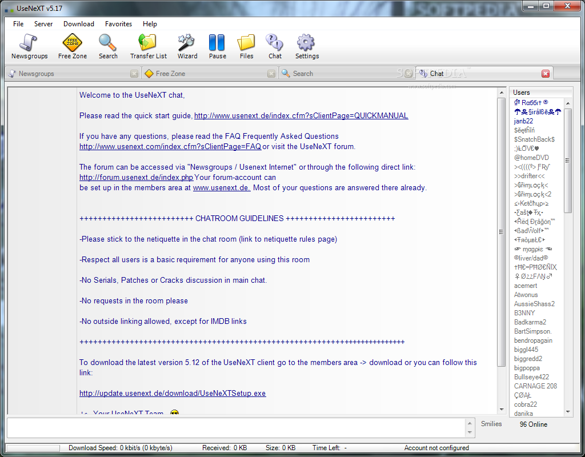The image size is (585, 457).
Task: Open the UseNeXTSetup.exe download link
Action: coord(173,393)
